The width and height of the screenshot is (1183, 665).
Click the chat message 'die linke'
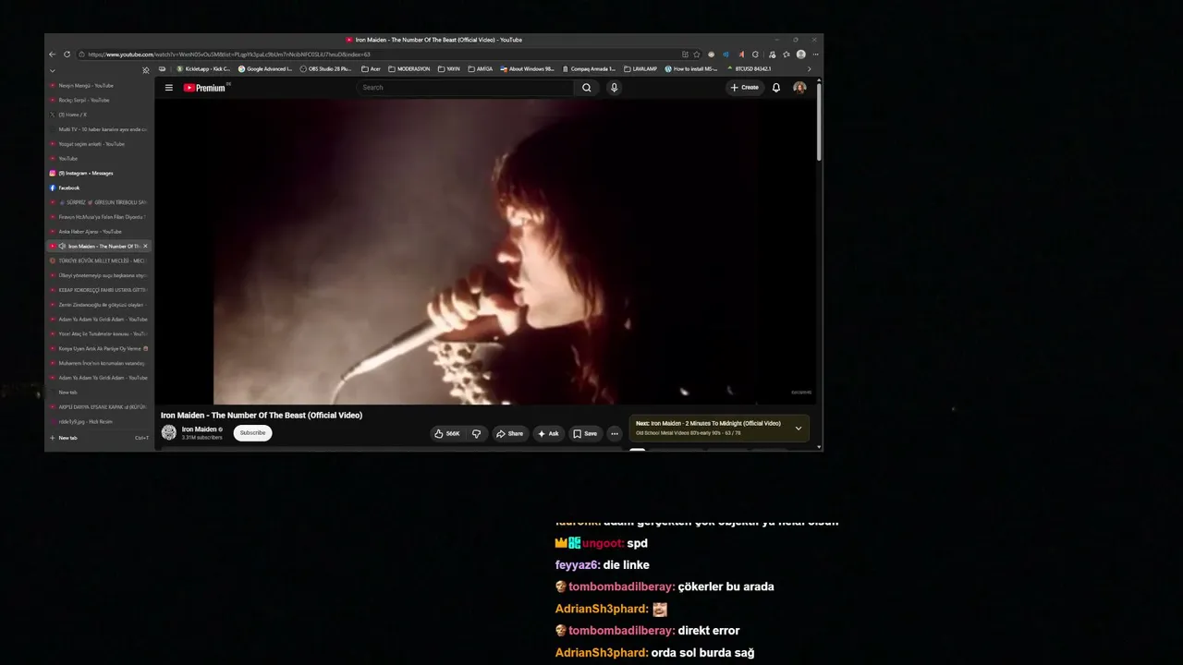click(627, 565)
